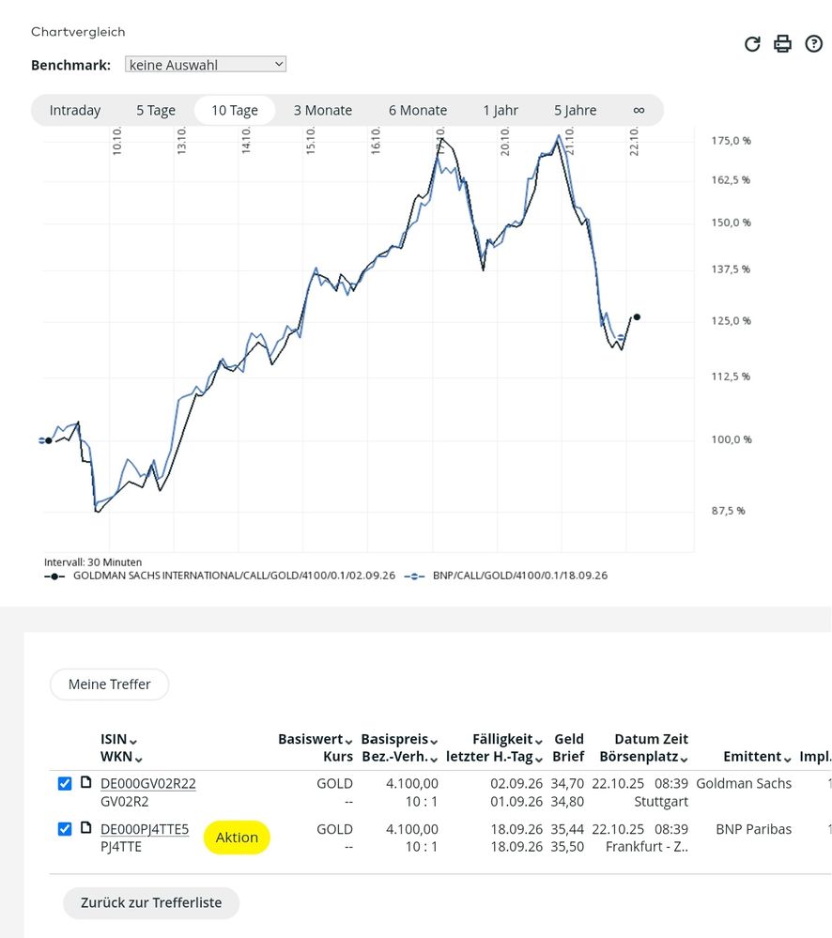The width and height of the screenshot is (832, 938).
Task: Select the infinity (max) time range
Action: point(639,110)
